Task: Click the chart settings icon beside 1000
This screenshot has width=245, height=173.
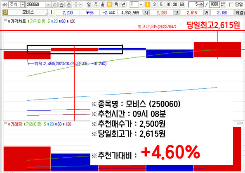Action: pyautogui.click(x=223, y=5)
